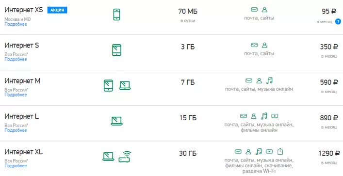Image resolution: width=343 pixels, height=176 pixels.
Task: Click the download share icon in Интернет XL row
Action: click(280, 151)
